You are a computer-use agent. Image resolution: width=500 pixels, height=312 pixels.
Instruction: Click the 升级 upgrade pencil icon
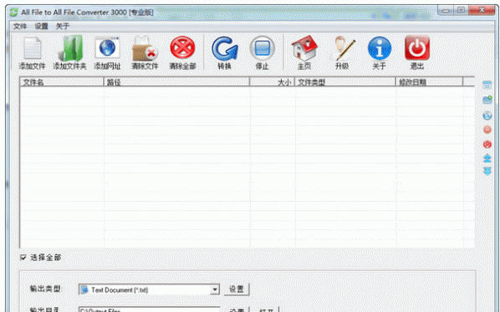(x=342, y=48)
